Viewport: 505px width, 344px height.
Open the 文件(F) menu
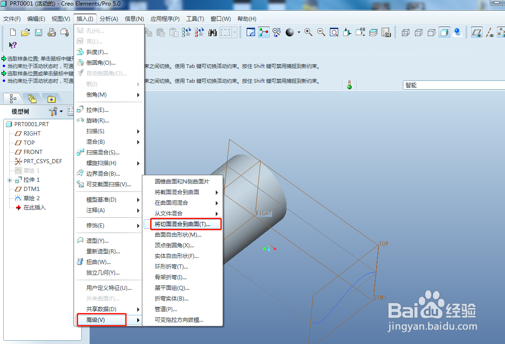12,19
